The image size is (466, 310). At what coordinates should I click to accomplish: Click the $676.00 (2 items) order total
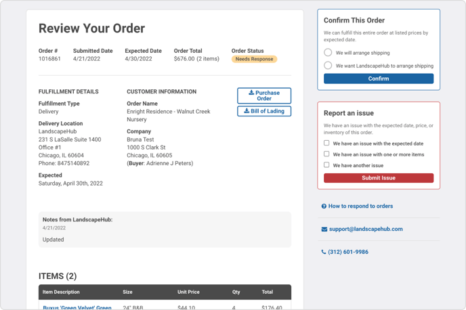tap(196, 59)
